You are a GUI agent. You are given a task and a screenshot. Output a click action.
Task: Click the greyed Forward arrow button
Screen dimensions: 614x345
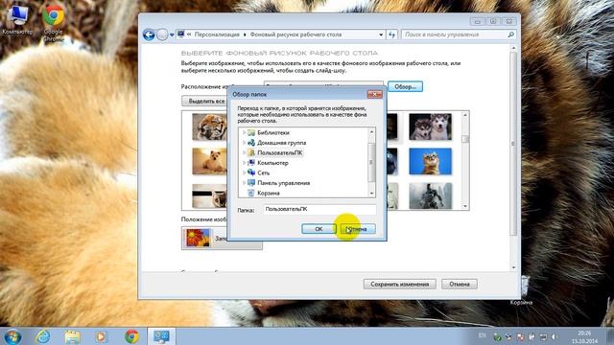pyautogui.click(x=162, y=34)
